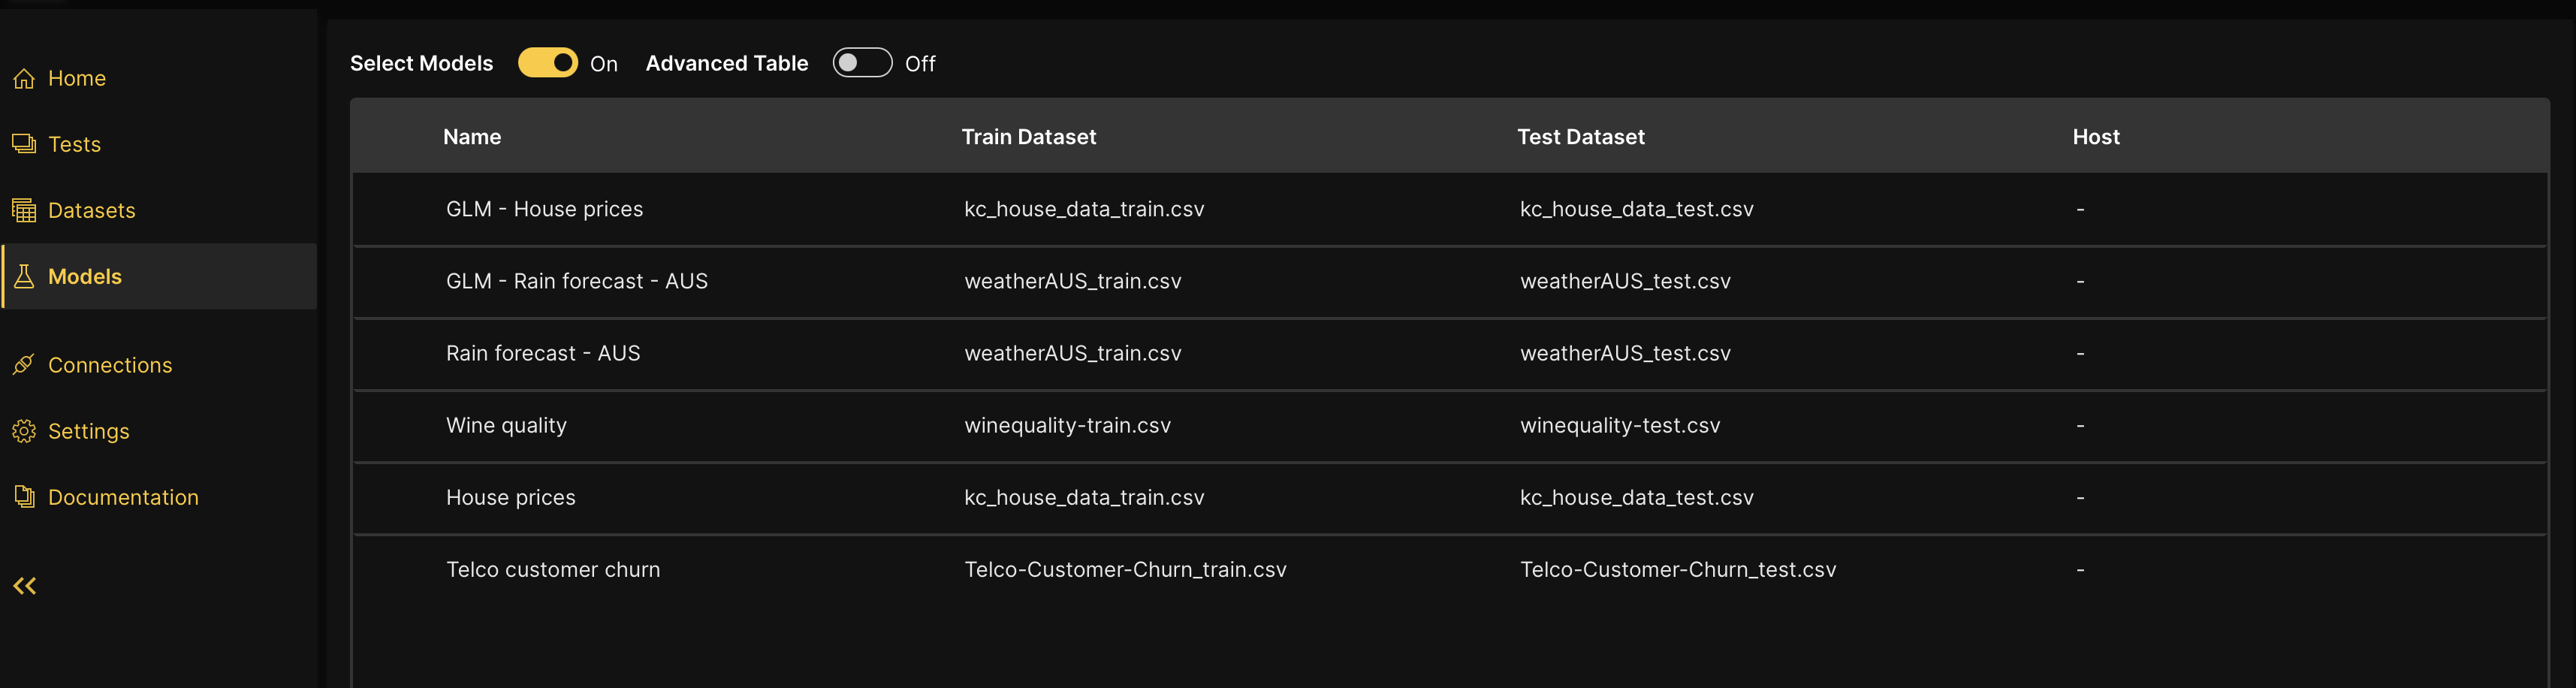Viewport: 2576px width, 688px height.
Task: Go to the Connections page
Action: 110,365
